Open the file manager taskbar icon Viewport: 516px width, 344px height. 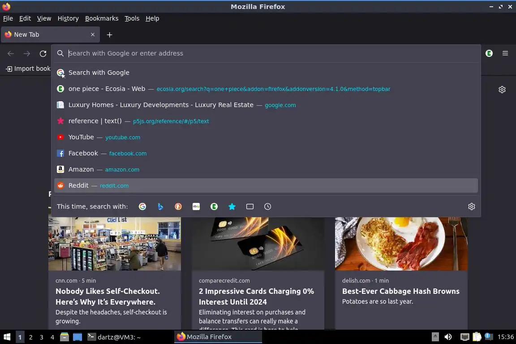64,337
